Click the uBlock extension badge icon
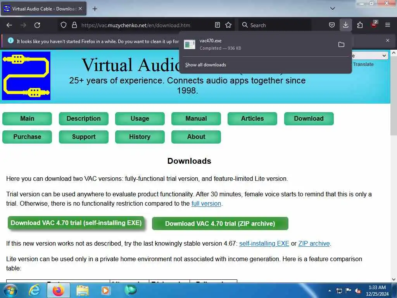Image resolution: width=397 pixels, height=298 pixels. (374, 24)
